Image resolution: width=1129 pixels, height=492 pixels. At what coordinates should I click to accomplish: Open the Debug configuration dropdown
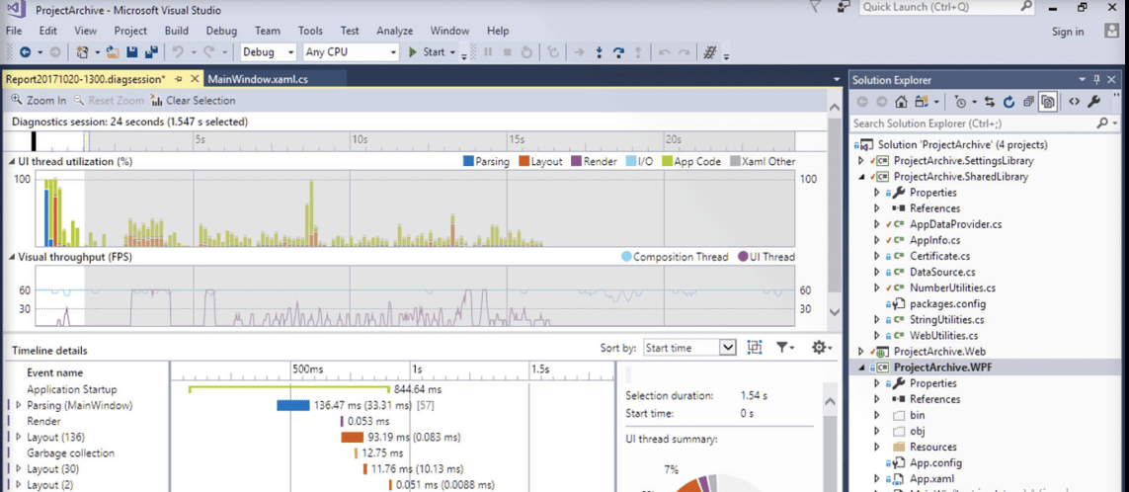[269, 51]
